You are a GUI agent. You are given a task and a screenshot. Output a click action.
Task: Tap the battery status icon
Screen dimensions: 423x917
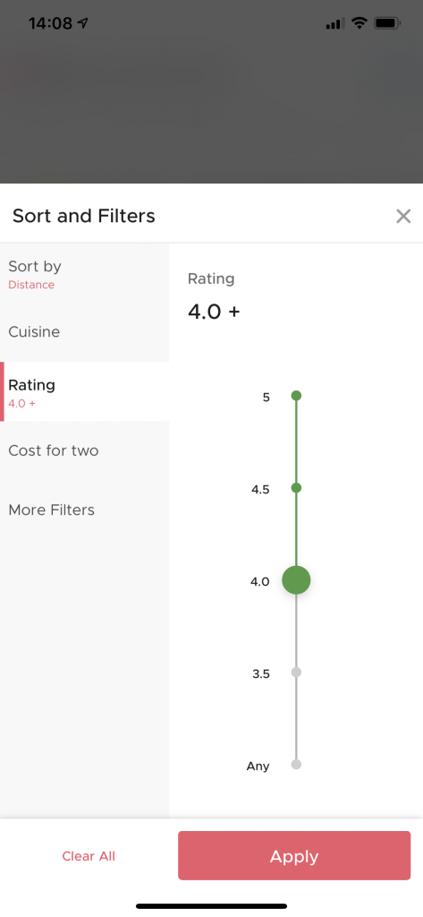387,23
